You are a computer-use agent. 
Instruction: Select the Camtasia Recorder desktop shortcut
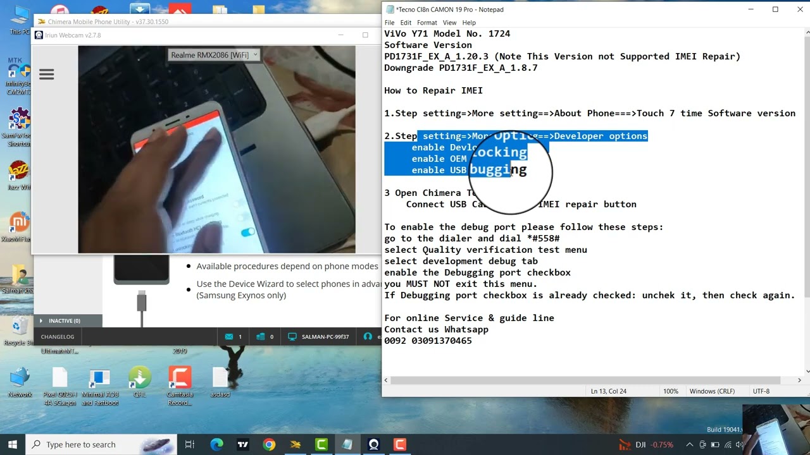point(180,385)
